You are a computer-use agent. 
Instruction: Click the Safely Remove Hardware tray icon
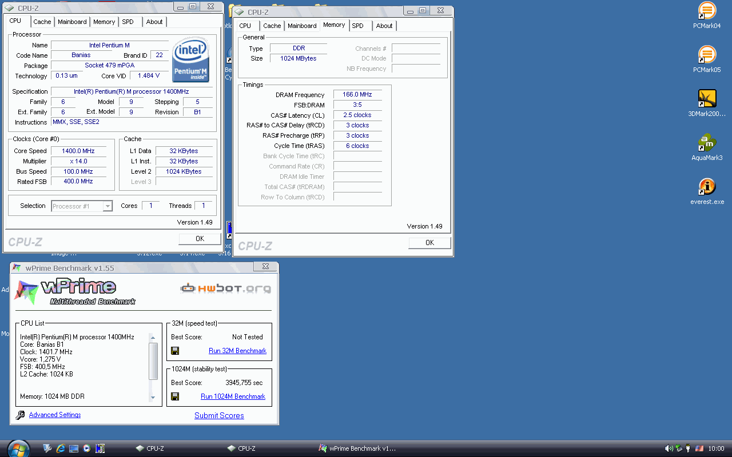679,449
